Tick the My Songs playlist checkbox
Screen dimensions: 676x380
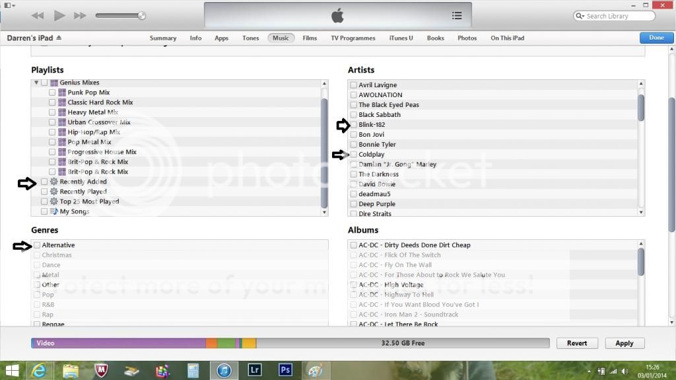pyautogui.click(x=44, y=211)
